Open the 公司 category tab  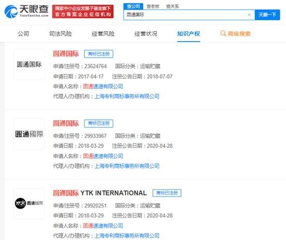click(x=23, y=34)
